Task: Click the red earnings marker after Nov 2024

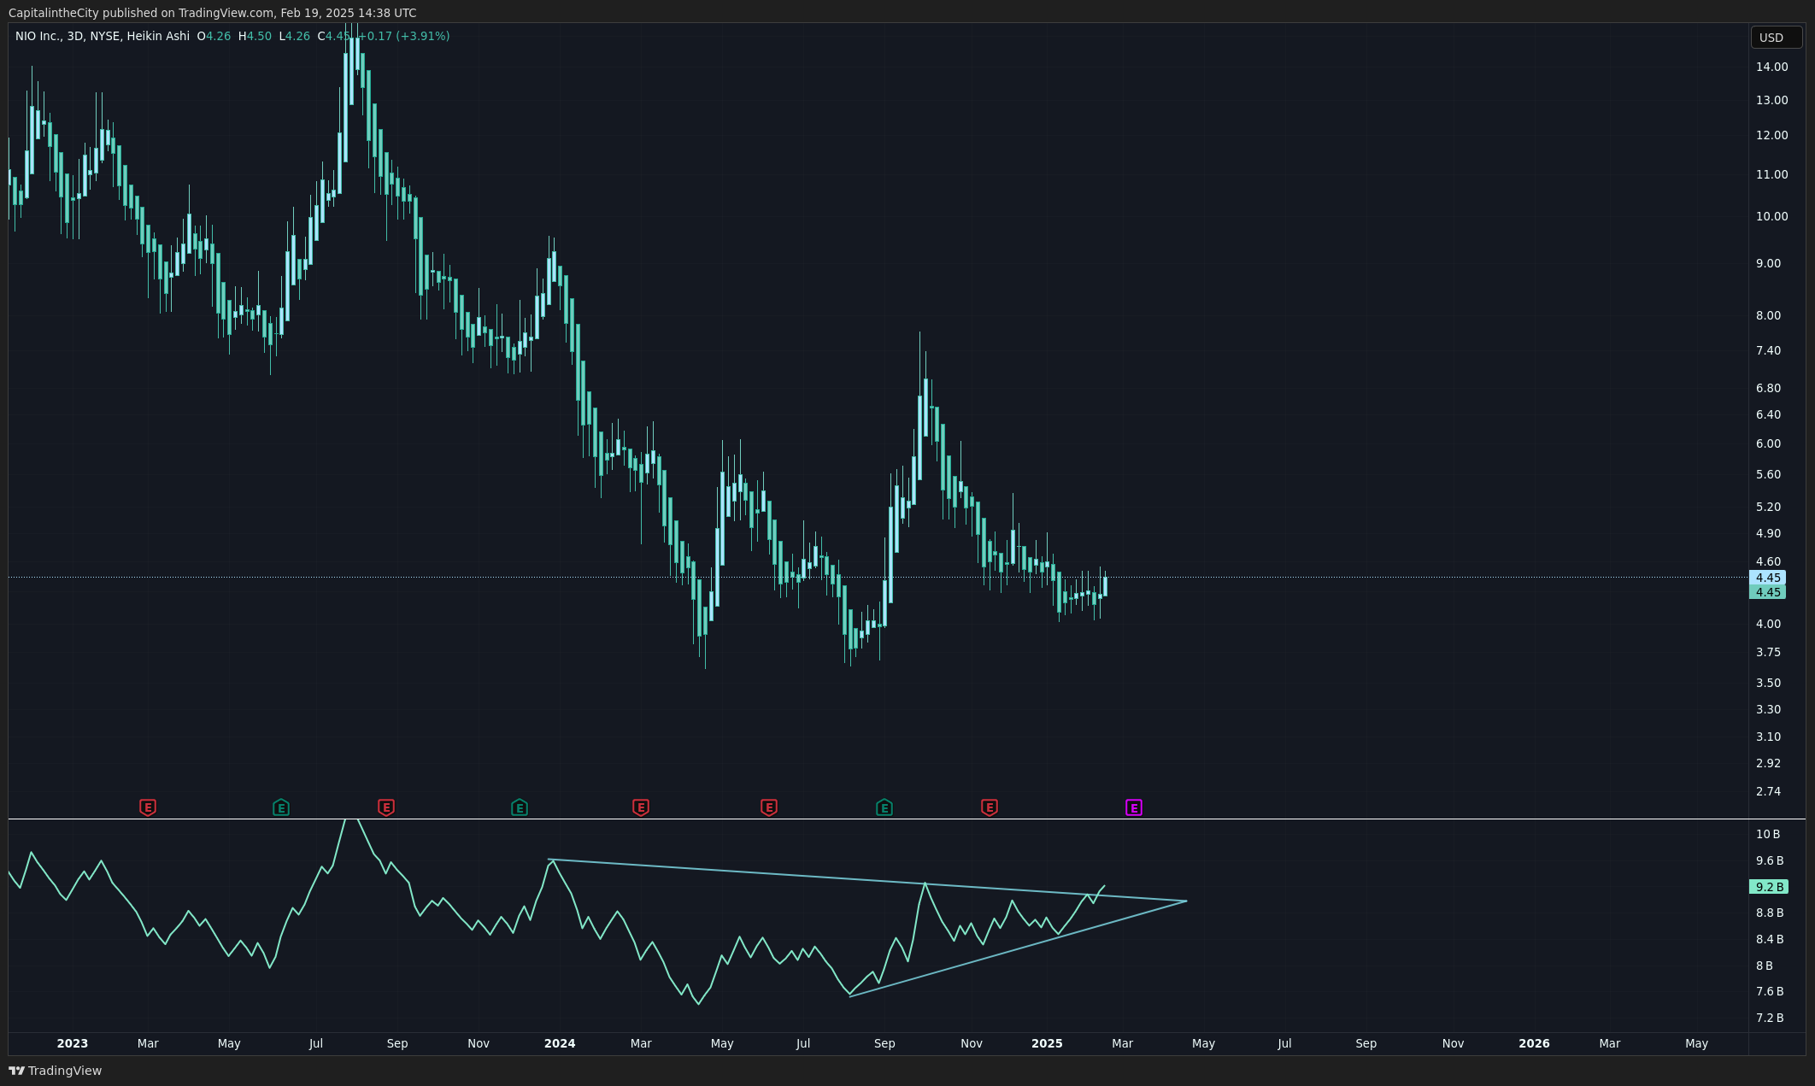Action: pyautogui.click(x=990, y=807)
